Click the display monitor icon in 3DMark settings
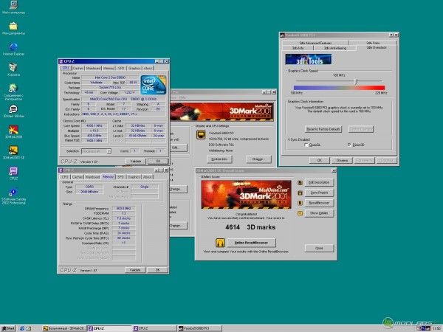This screenshot has height=332, width=443. click(x=201, y=135)
